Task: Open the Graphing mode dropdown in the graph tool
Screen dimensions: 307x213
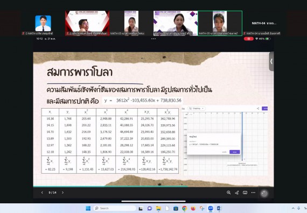Action: (x=197, y=109)
